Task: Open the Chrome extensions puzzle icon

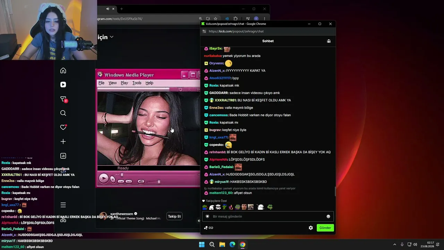Action: click(236, 19)
